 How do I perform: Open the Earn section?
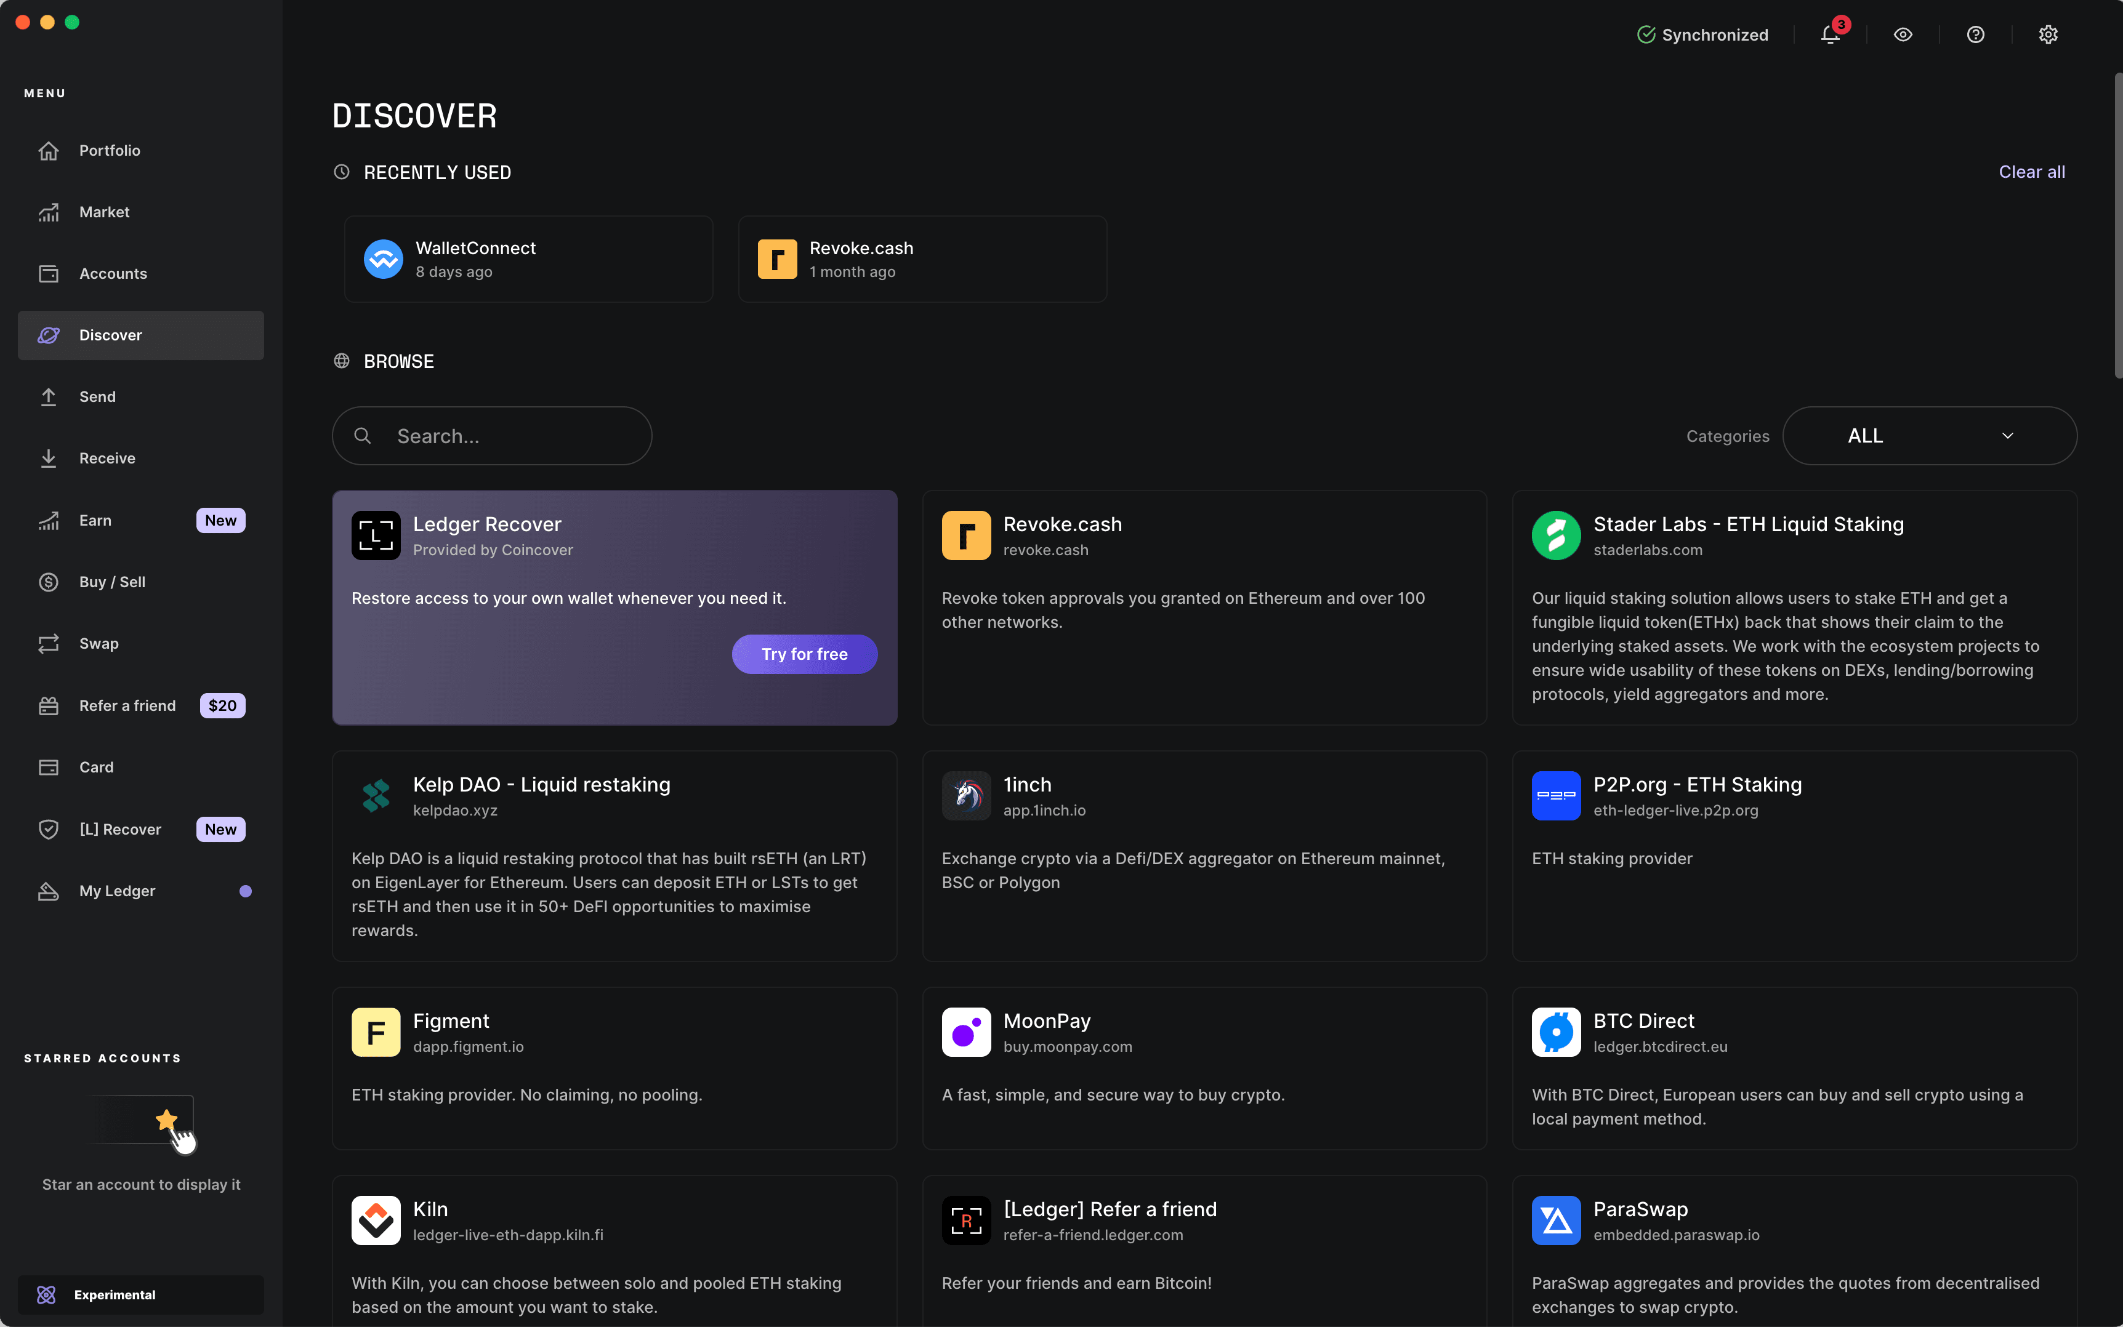tap(140, 521)
